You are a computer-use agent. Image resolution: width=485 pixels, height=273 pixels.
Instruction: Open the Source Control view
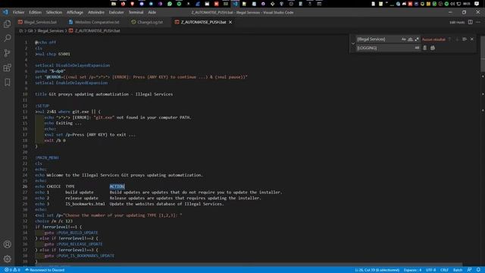(x=7, y=53)
